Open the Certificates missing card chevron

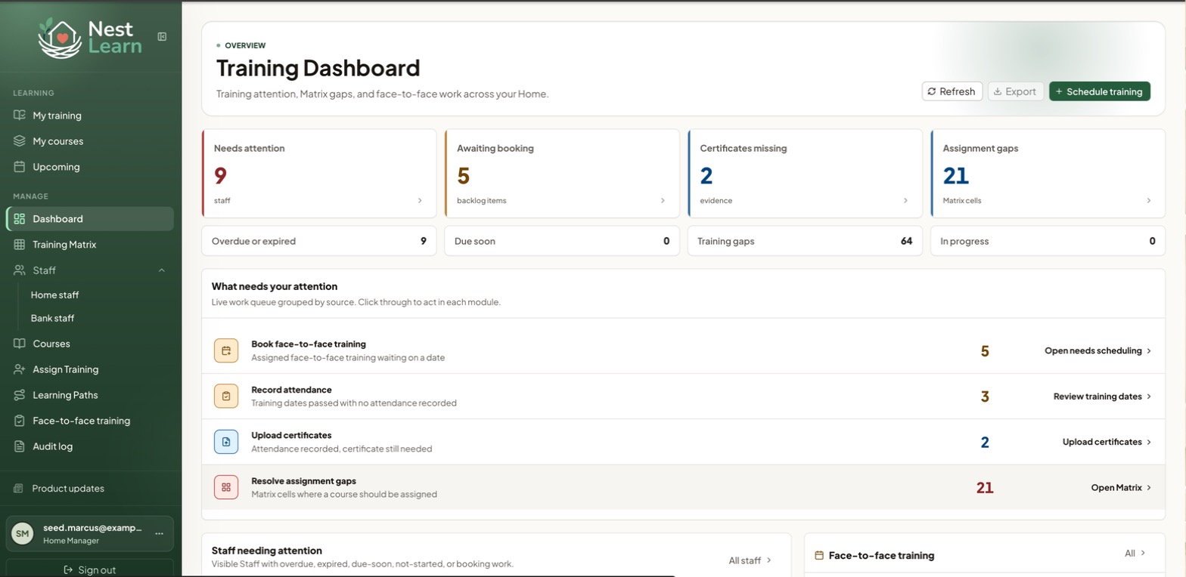point(906,201)
